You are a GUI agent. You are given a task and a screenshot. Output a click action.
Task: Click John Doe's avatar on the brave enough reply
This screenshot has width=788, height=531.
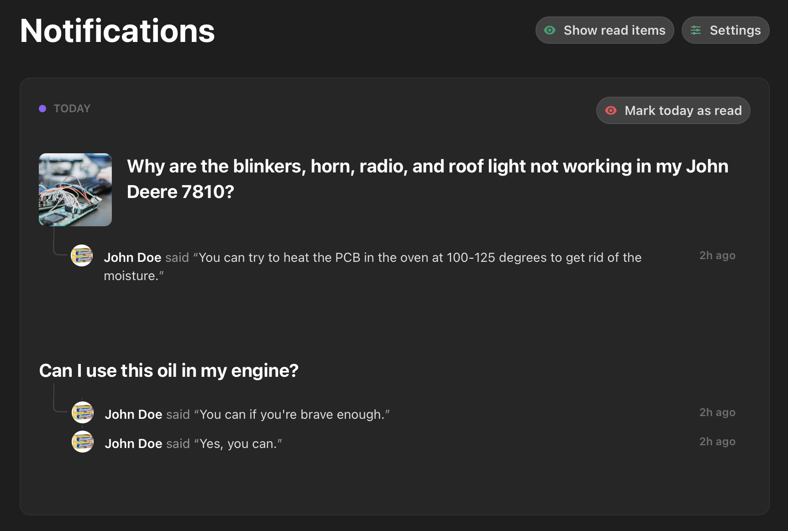coord(83,412)
